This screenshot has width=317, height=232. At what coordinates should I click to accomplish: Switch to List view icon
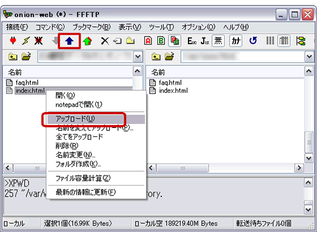pyautogui.click(x=270, y=41)
